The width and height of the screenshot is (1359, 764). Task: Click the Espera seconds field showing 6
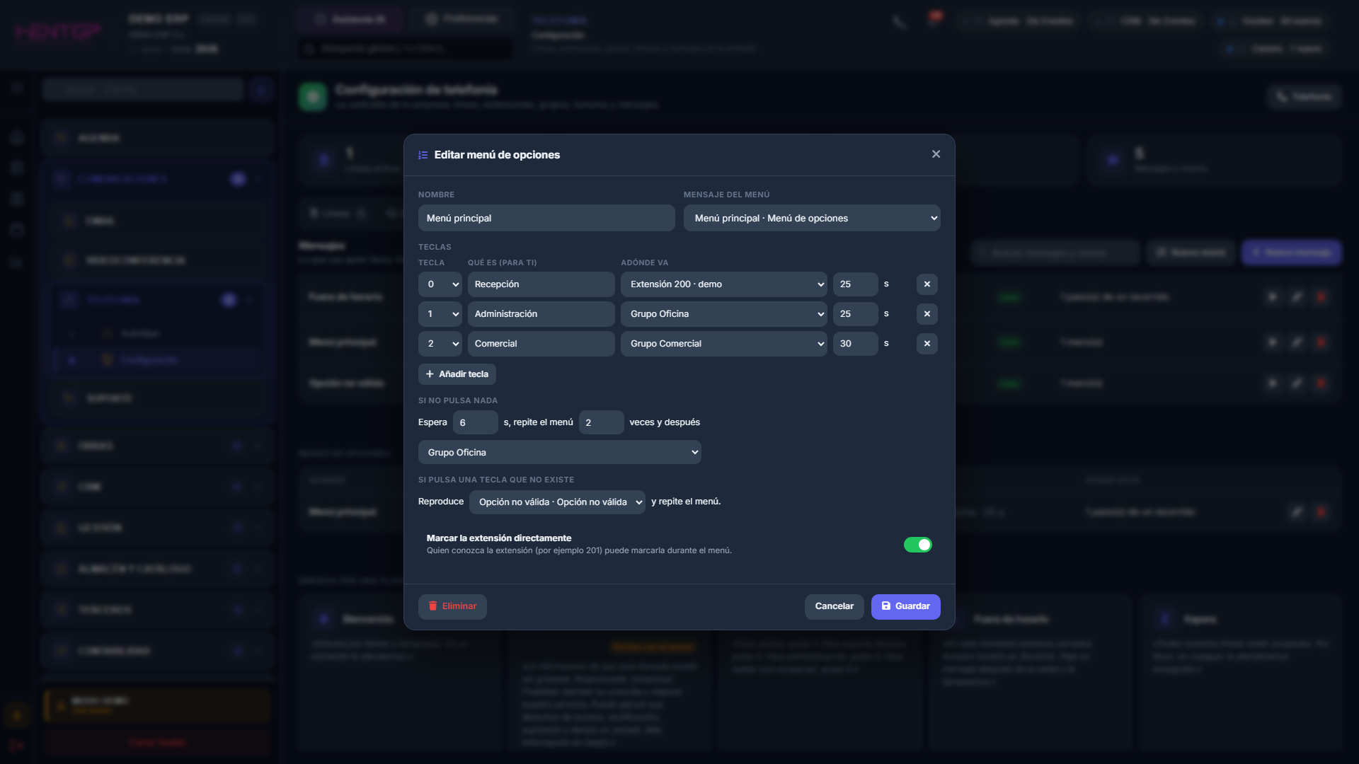475,422
